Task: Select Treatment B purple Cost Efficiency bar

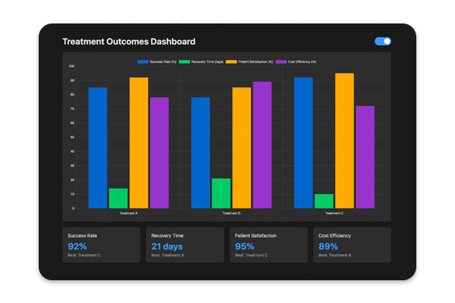Action: click(x=262, y=145)
